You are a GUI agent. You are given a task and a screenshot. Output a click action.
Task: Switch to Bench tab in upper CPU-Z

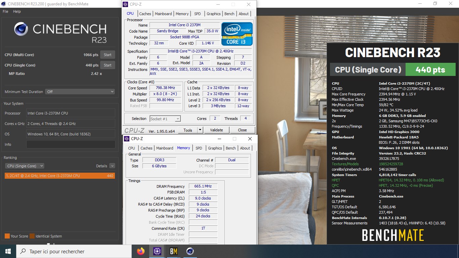(x=229, y=14)
